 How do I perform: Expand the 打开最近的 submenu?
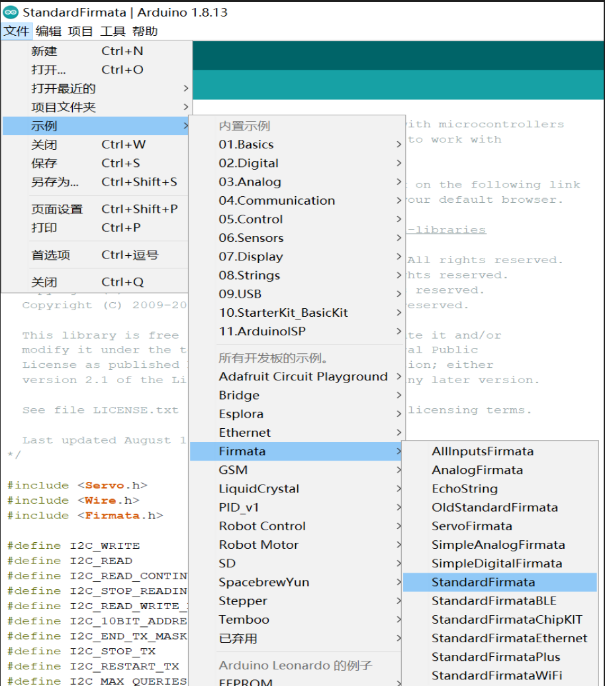tap(63, 88)
